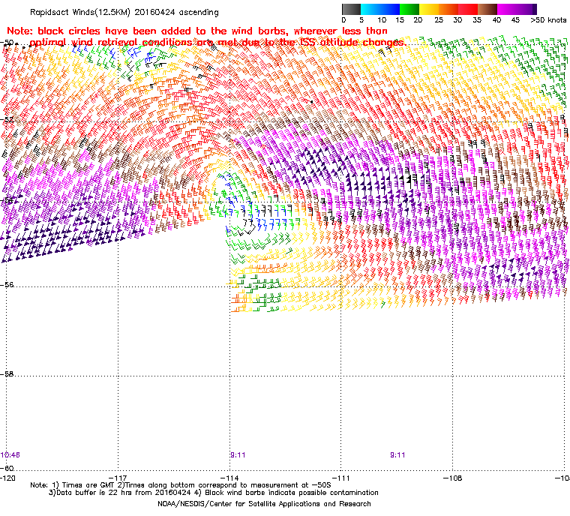This screenshot has width=570, height=516.
Task: Click legend label '20'
Action: pos(418,20)
